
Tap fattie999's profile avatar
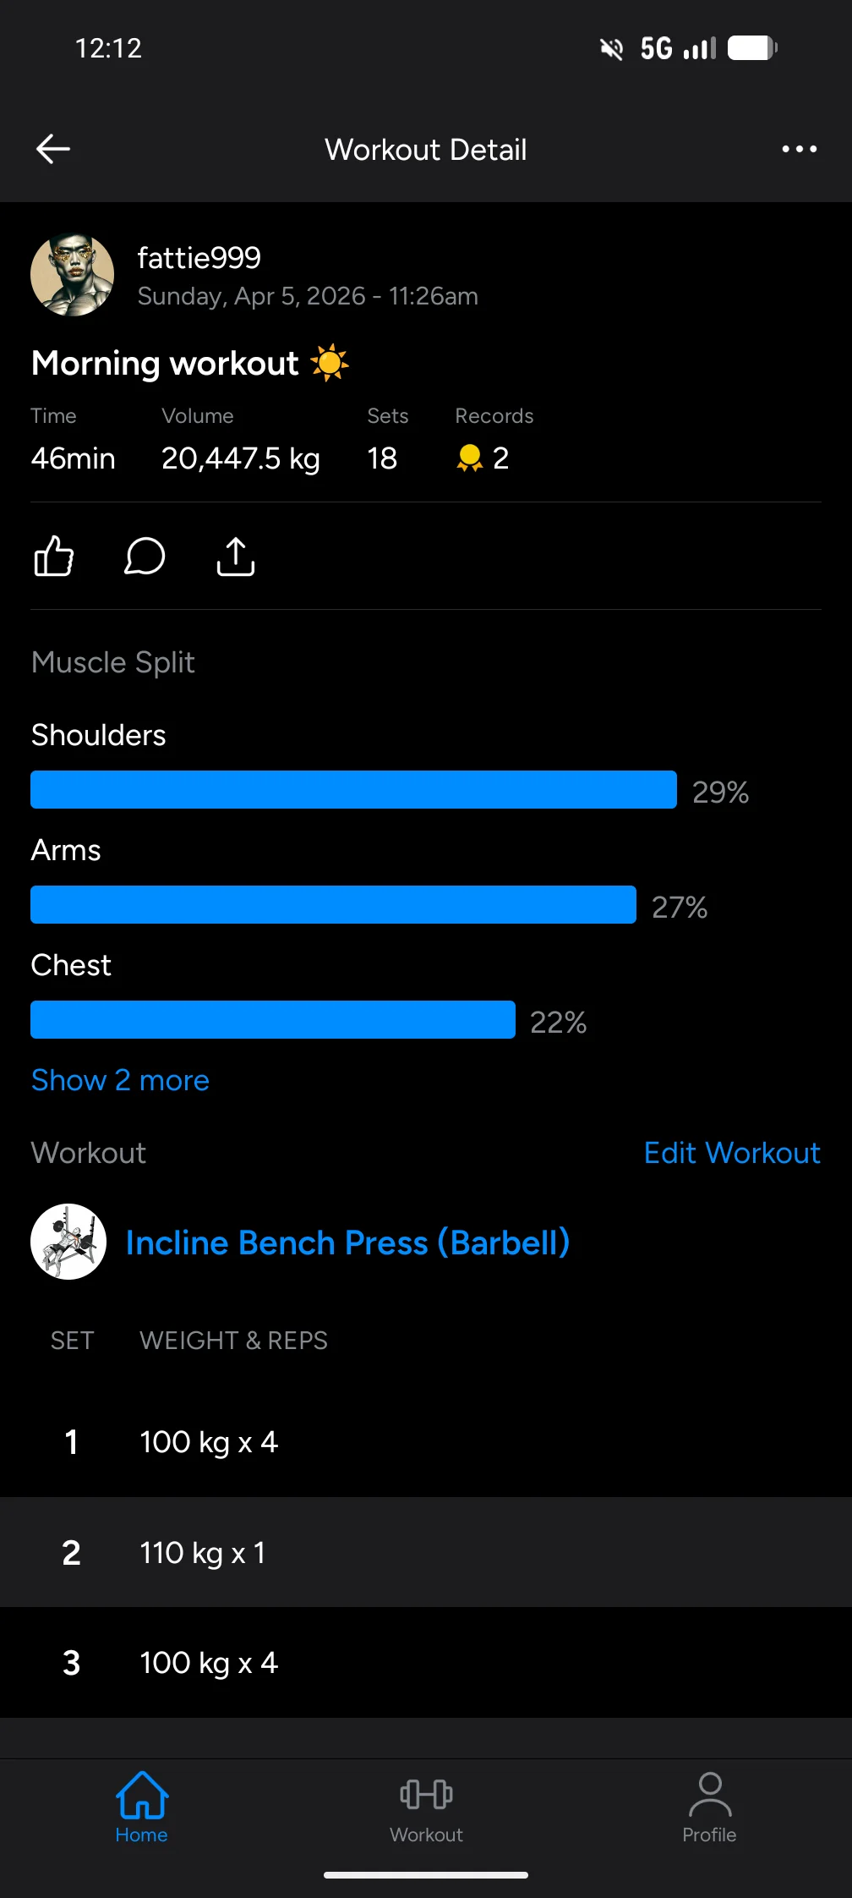(x=73, y=275)
